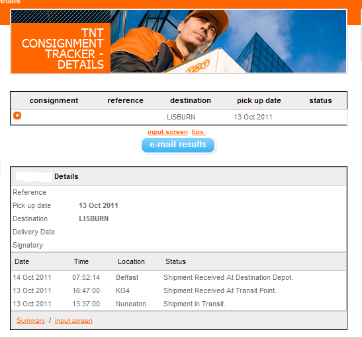The height and width of the screenshot is (338, 362).
Task: Click the 'Time' column header
Action: (81, 261)
